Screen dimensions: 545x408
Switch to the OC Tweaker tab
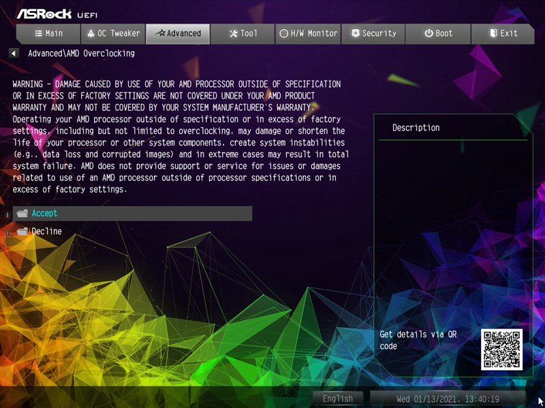click(x=113, y=33)
